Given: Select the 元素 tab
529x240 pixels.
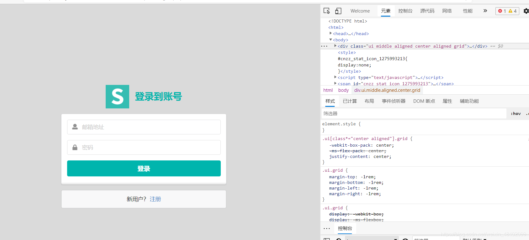Looking at the screenshot, I should 386,11.
